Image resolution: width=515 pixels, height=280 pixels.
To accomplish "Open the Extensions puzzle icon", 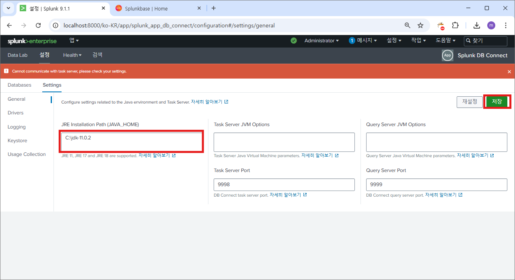I will [455, 25].
